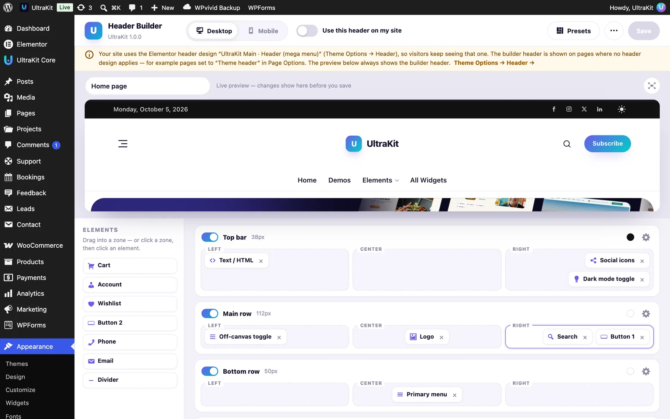670x419 pixels.
Task: Open Themes under Appearance
Action: pyautogui.click(x=17, y=364)
